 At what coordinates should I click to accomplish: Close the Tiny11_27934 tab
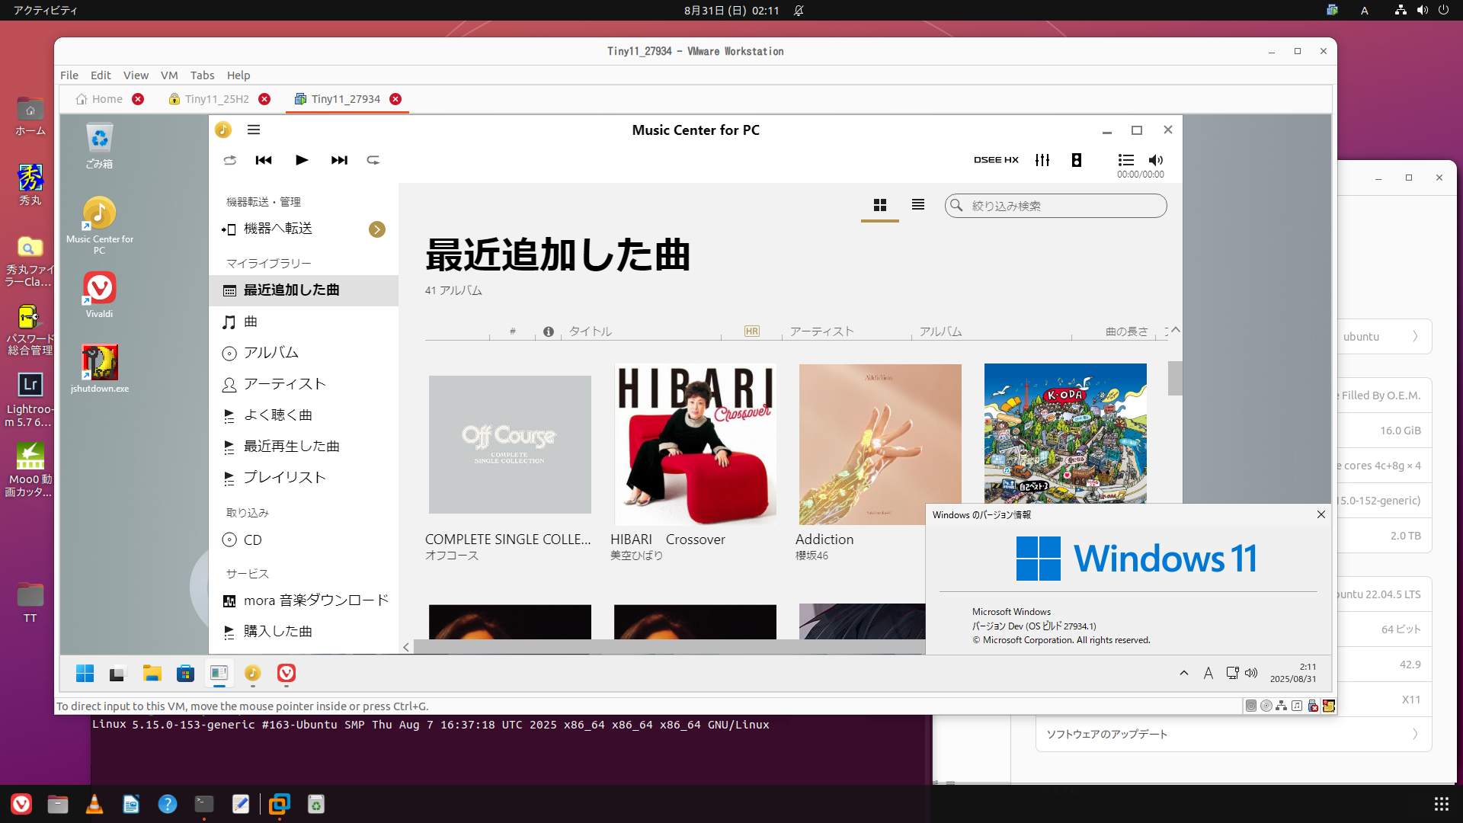click(x=395, y=99)
